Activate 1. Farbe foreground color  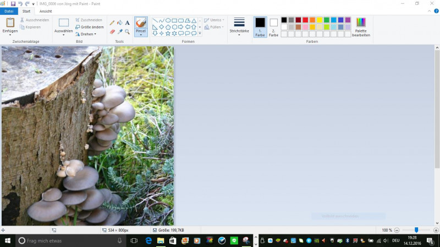(260, 26)
